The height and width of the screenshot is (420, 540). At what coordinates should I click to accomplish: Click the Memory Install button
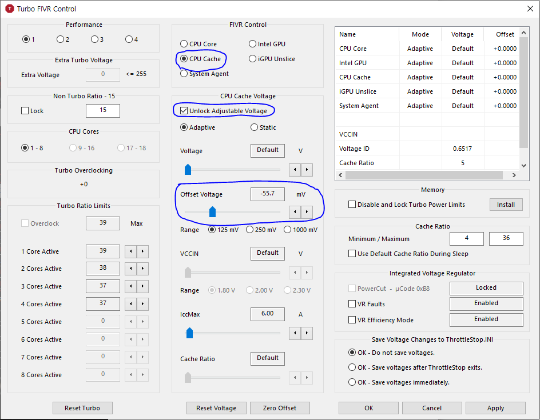coord(506,205)
